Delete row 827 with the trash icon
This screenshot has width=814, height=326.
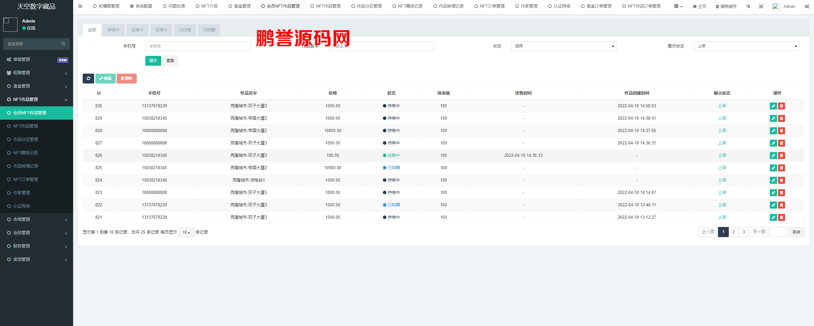[x=782, y=143]
